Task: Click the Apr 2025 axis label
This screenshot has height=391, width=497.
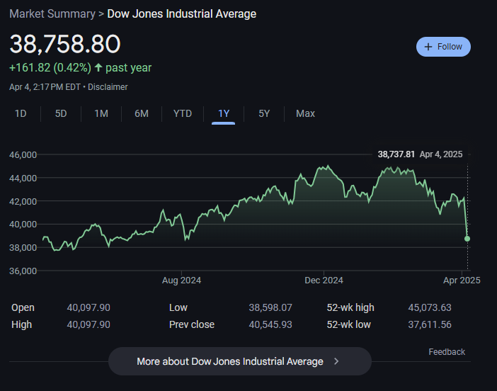Action: pos(462,280)
